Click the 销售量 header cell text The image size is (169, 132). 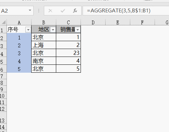[68, 29]
